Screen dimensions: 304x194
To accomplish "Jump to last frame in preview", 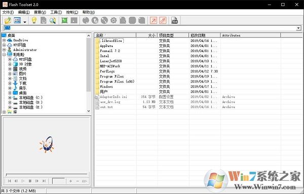I will click(44, 181).
